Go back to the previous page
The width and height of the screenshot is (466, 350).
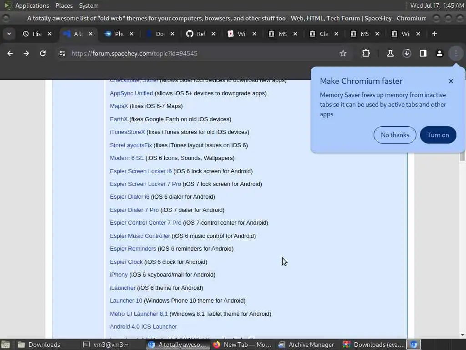(10, 53)
